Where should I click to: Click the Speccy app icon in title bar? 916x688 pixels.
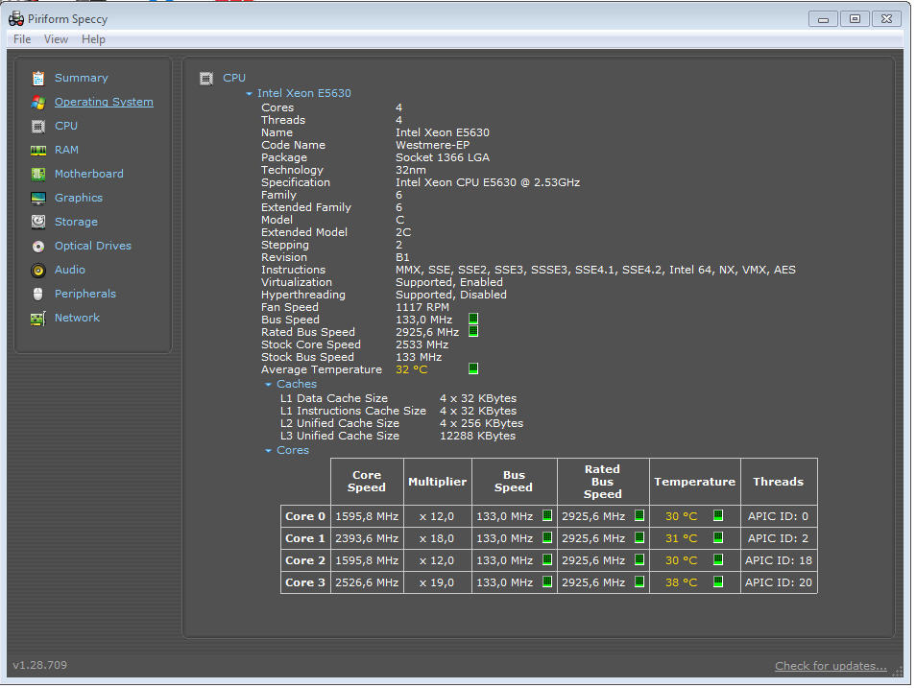(15, 18)
